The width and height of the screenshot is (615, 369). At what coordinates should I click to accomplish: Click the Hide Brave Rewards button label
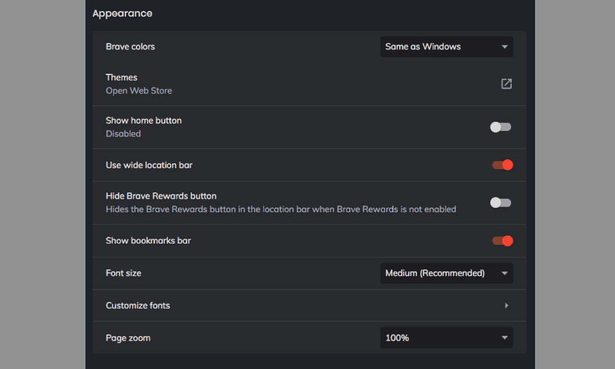pyautogui.click(x=161, y=196)
